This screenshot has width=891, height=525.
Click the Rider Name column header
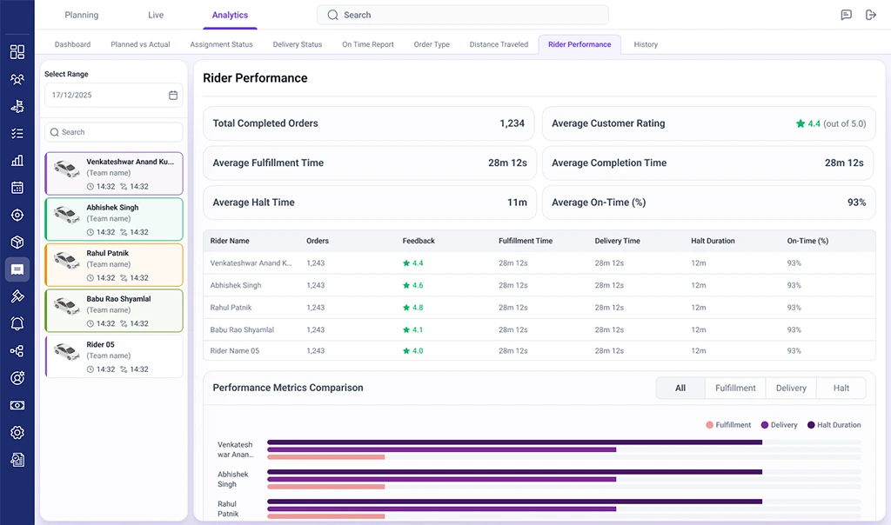230,241
